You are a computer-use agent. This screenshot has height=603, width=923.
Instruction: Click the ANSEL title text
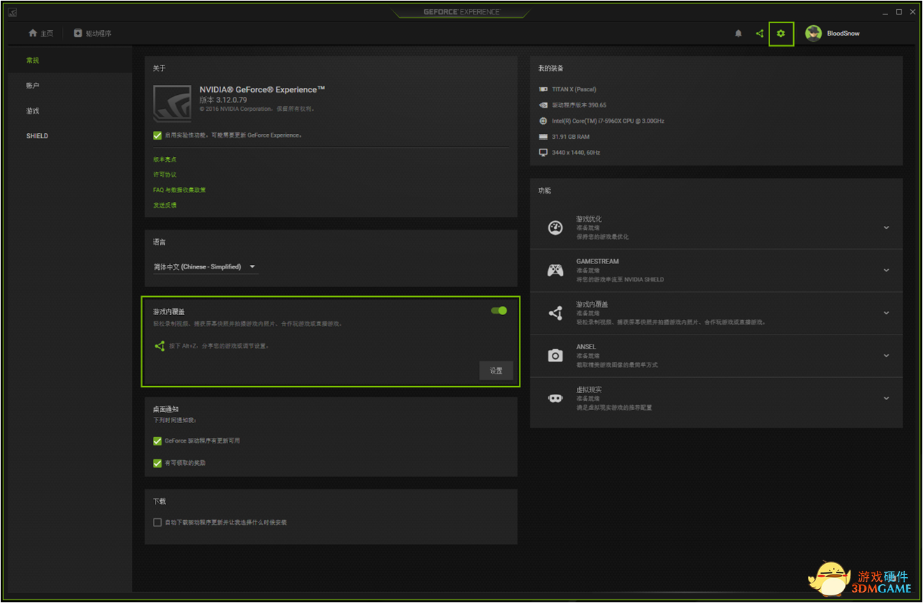pyautogui.click(x=586, y=346)
